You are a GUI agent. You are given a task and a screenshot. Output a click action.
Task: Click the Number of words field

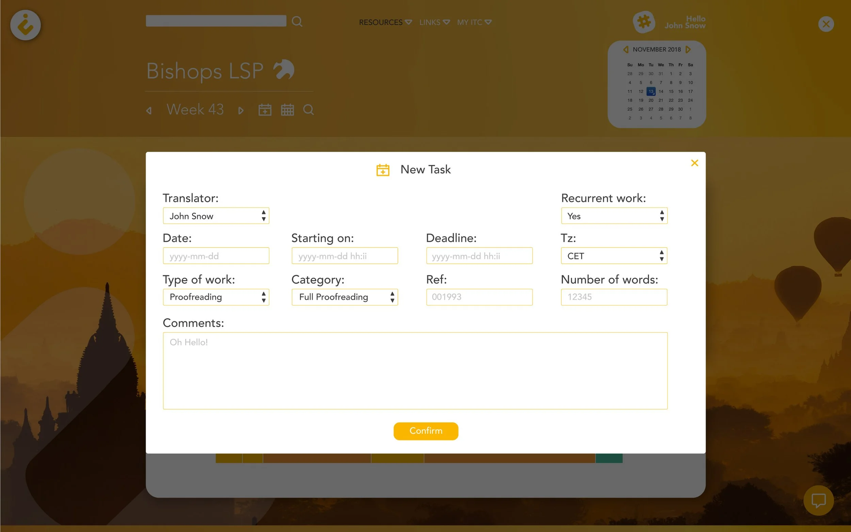point(614,297)
